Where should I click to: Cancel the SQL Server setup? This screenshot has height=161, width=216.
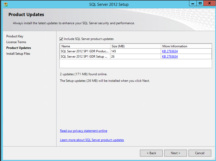(200, 153)
